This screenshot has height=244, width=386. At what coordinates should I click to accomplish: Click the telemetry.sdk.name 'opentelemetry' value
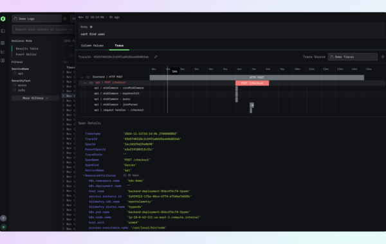(x=140, y=202)
